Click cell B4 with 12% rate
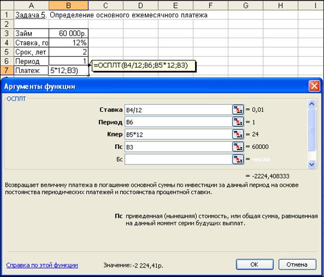The width and height of the screenshot is (324, 277). tap(68, 42)
